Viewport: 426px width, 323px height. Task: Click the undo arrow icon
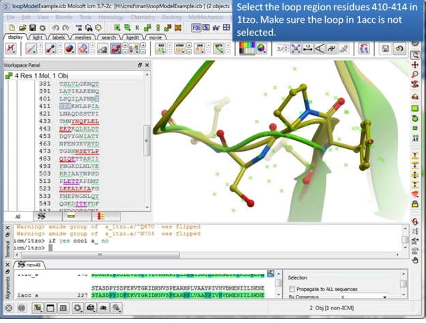[399, 49]
